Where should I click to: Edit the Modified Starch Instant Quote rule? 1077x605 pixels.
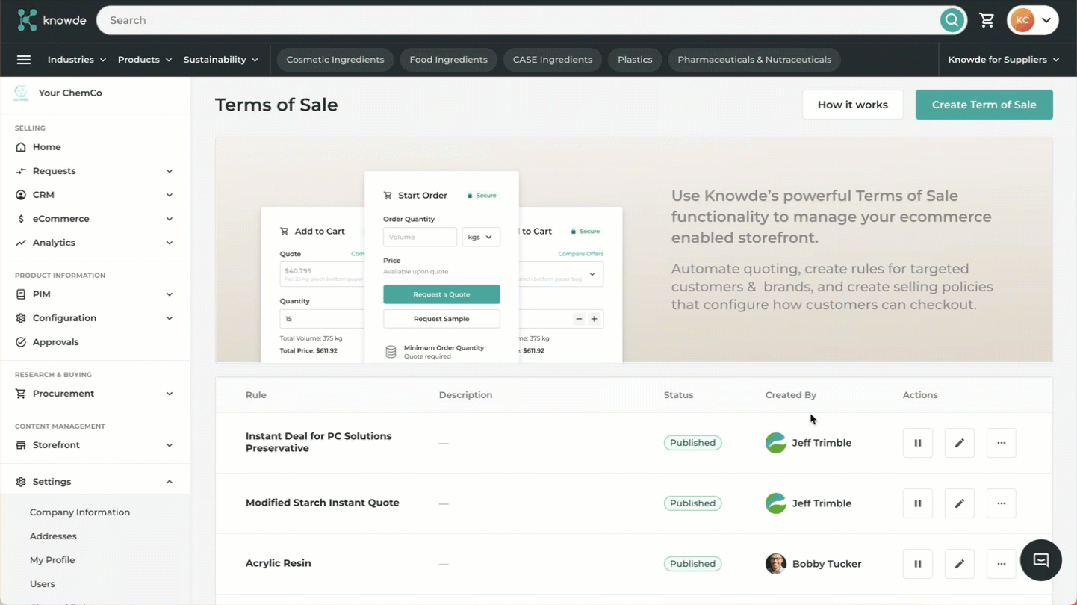[x=960, y=503]
